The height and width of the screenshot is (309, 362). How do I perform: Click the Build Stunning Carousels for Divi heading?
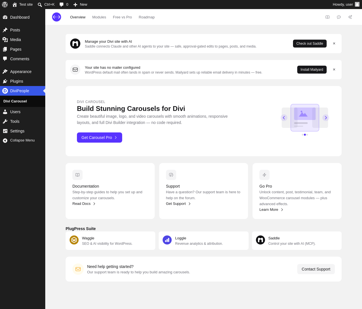click(131, 109)
